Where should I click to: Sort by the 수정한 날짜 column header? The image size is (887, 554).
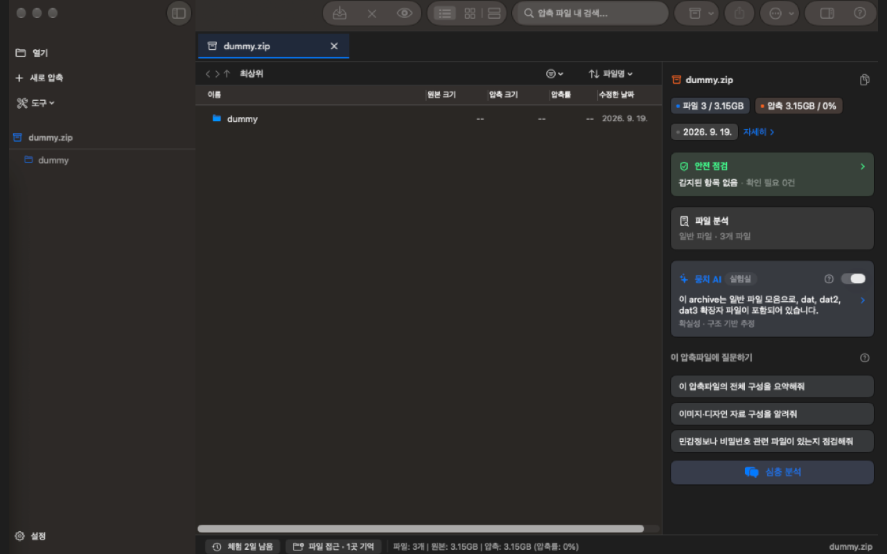(616, 95)
